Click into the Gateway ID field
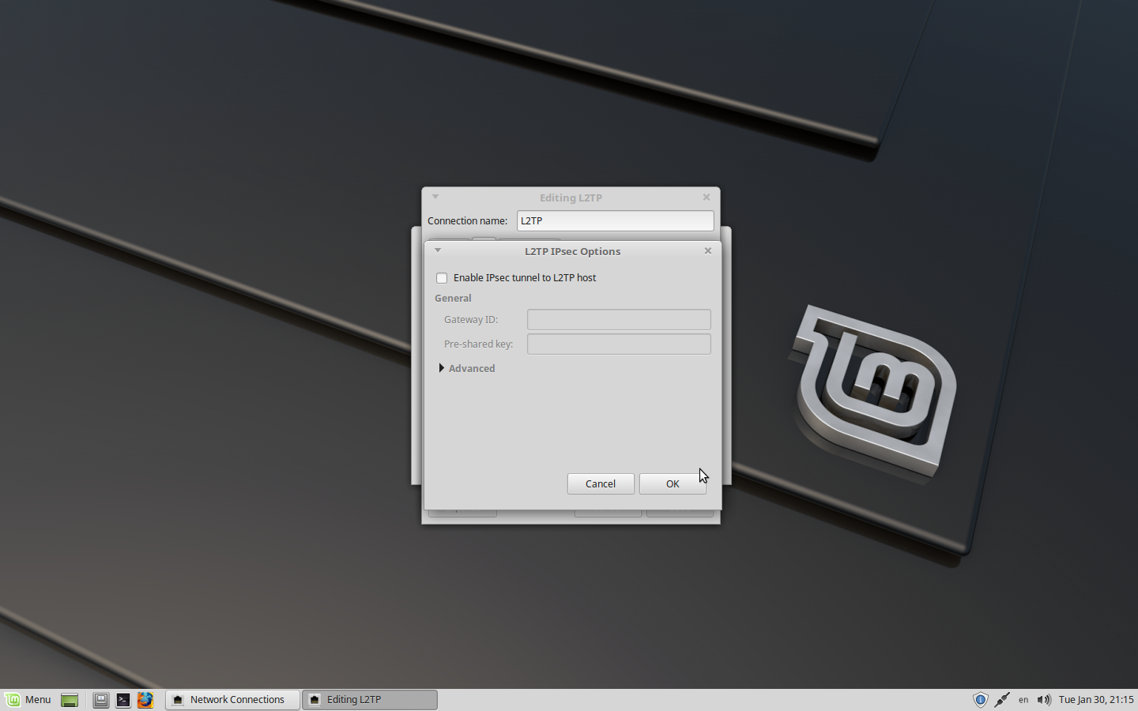The image size is (1138, 711). coord(619,319)
